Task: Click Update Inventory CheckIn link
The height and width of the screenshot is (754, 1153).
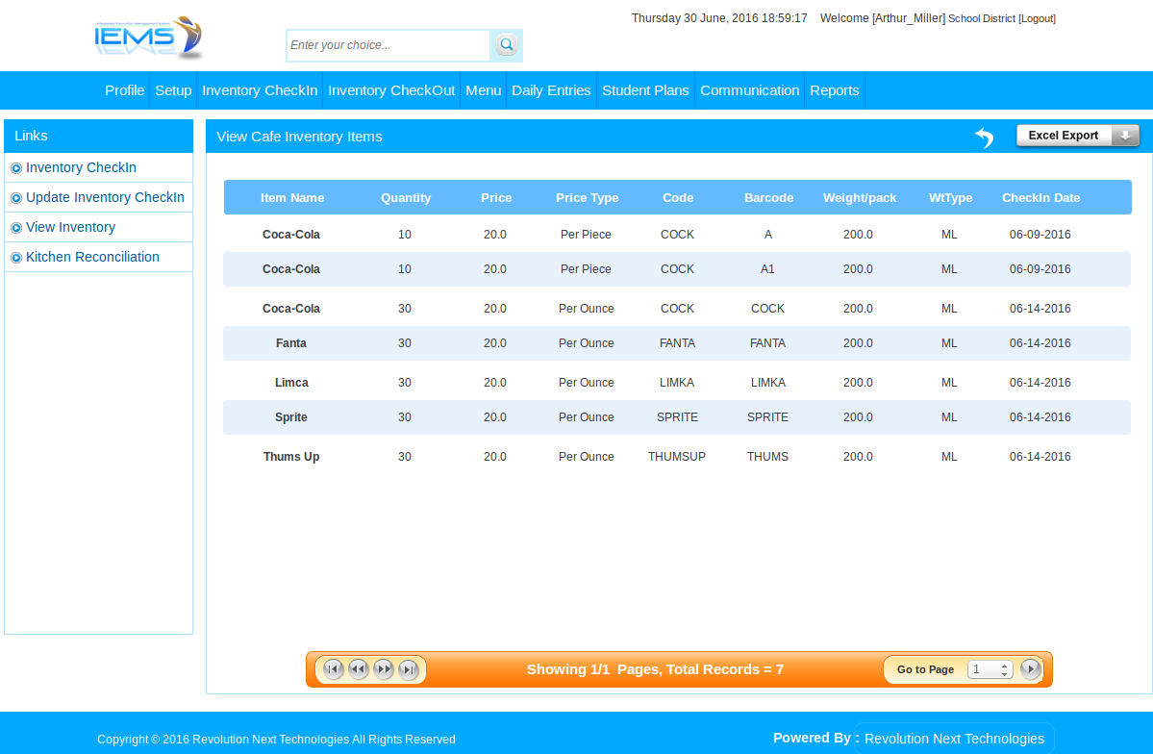Action: click(x=105, y=197)
